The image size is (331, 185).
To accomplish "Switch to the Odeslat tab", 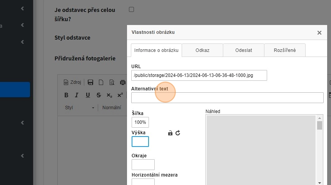I will click(244, 50).
